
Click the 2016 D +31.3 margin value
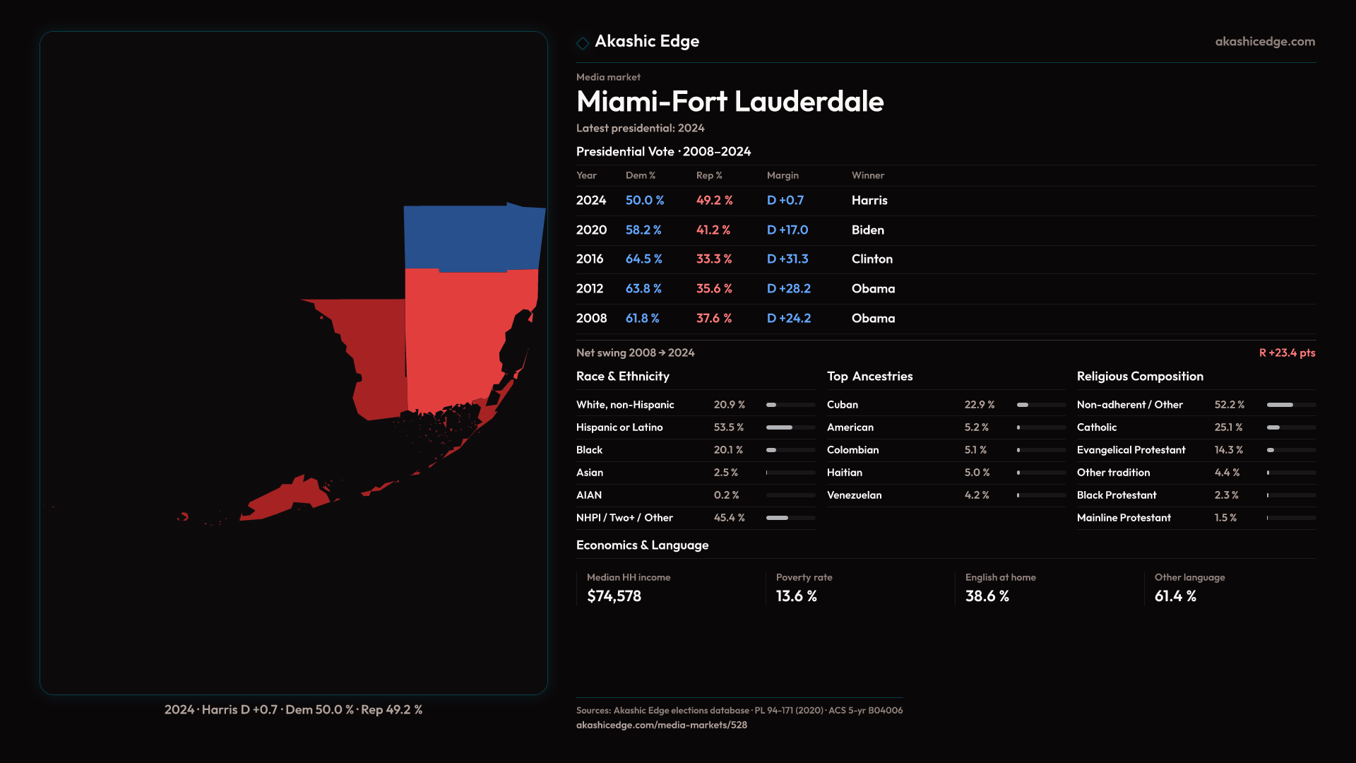(x=787, y=259)
